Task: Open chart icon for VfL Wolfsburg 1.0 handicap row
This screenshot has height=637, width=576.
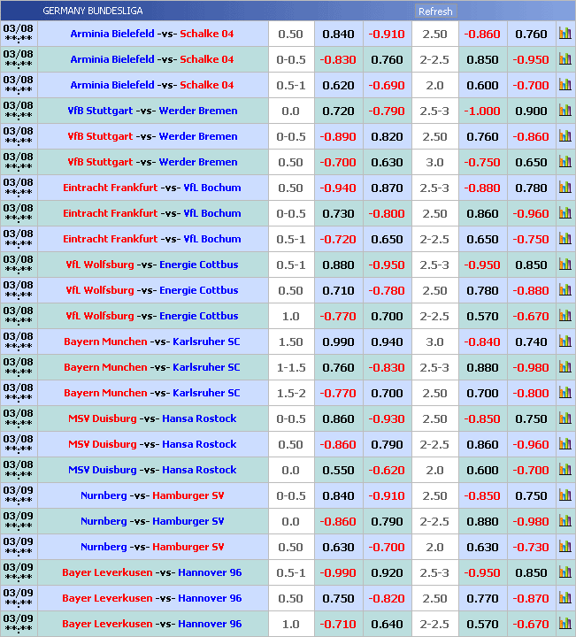Action: point(565,315)
